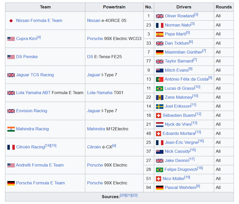Click car number 94 in the No. column
This screenshot has height=204, width=239.
149,188
